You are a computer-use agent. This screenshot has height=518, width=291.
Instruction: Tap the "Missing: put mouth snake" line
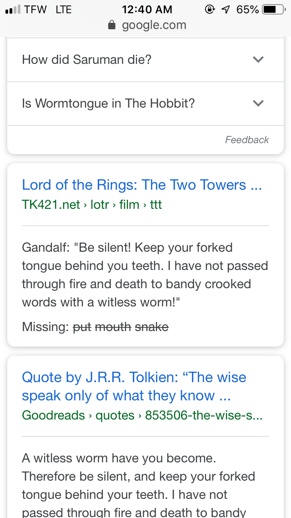click(95, 326)
